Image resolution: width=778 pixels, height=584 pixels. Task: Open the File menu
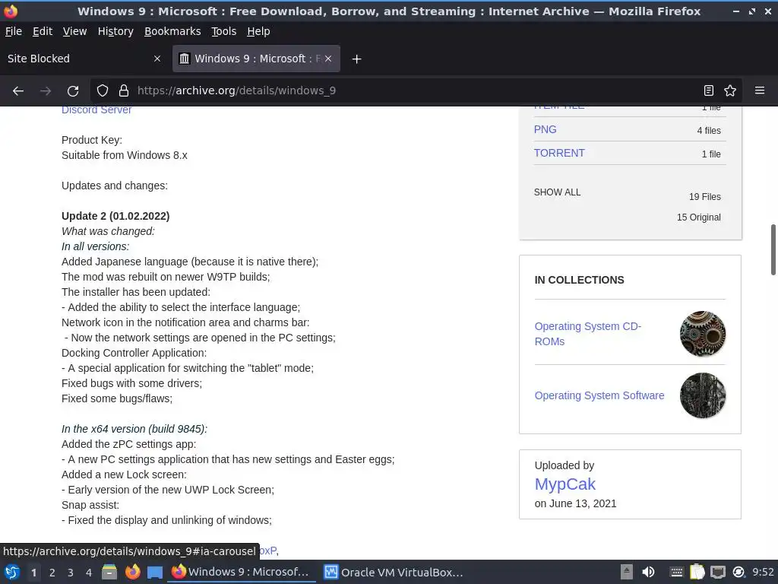pos(14,31)
